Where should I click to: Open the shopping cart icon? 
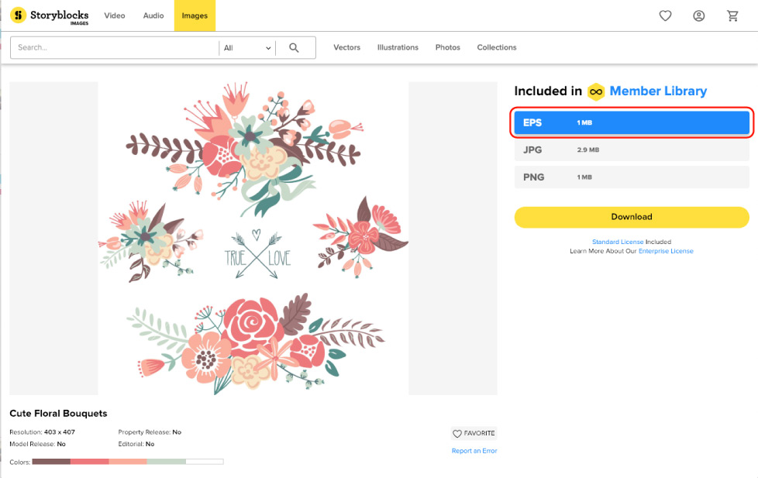pos(732,15)
